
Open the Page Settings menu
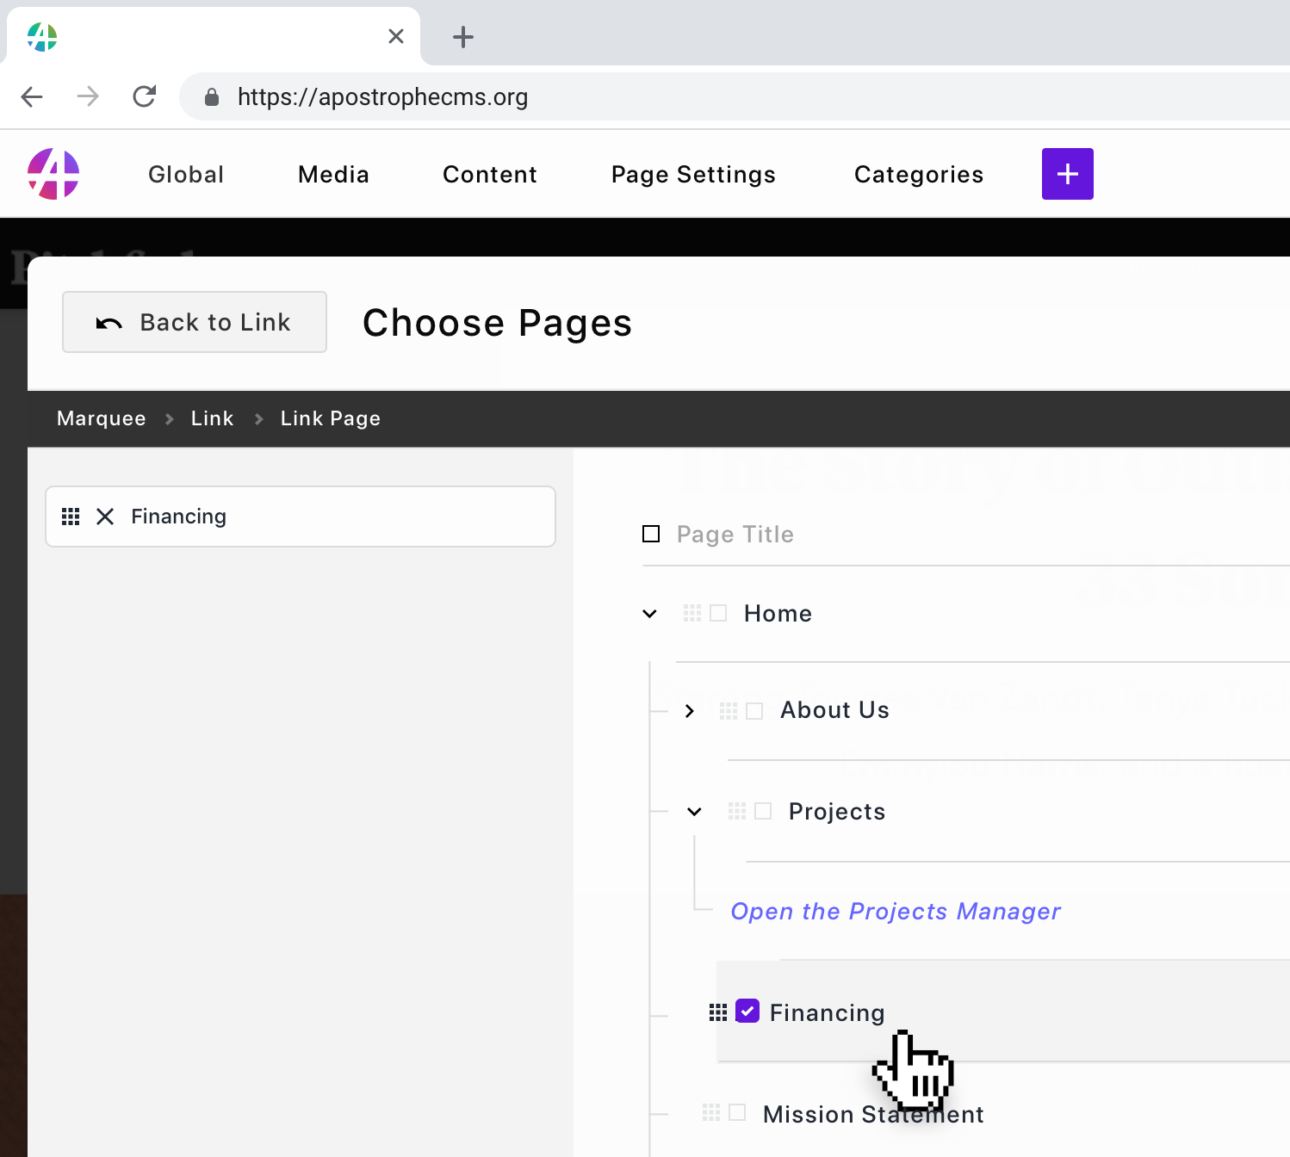click(692, 174)
